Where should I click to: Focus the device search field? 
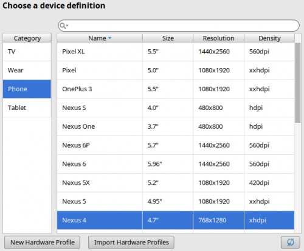click(x=179, y=26)
